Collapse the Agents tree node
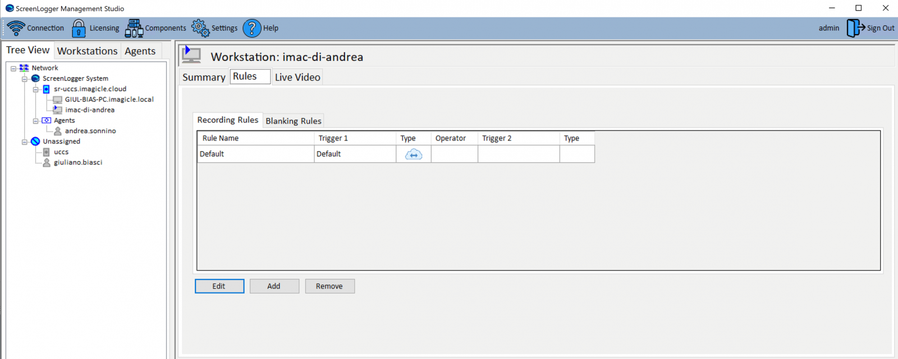 pos(35,121)
